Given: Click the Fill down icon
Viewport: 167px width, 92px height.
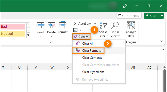Looking at the screenshot, I should (x=75, y=30).
